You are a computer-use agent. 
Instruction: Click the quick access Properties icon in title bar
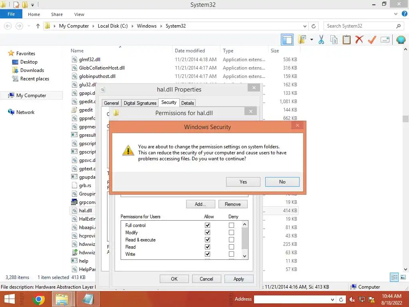pyautogui.click(x=16, y=5)
